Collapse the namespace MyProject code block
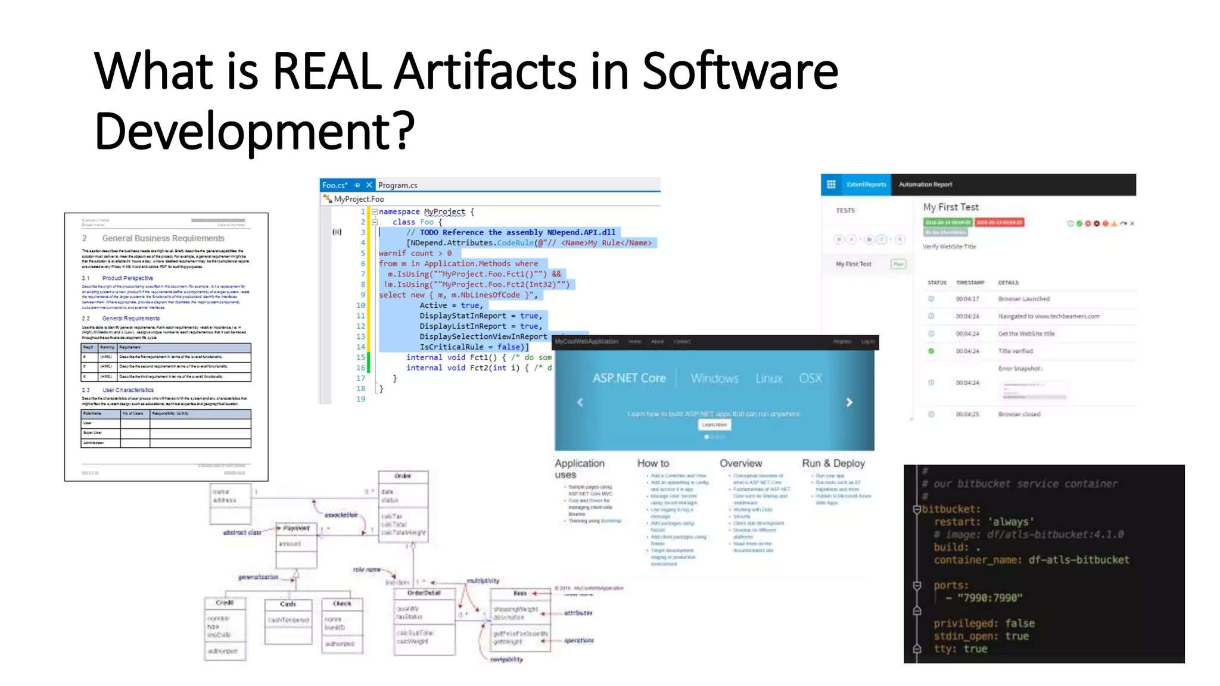The image size is (1220, 686). coord(375,211)
